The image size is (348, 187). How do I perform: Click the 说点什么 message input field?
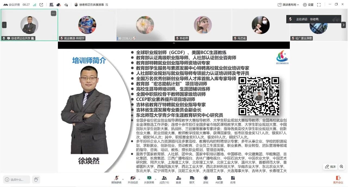17,180
